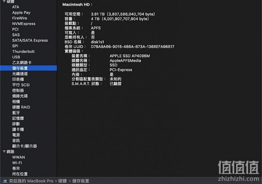Viewport: 262px width, 184px height.
Task: Click the 已驗證 verified status value
Action: click(116, 84)
